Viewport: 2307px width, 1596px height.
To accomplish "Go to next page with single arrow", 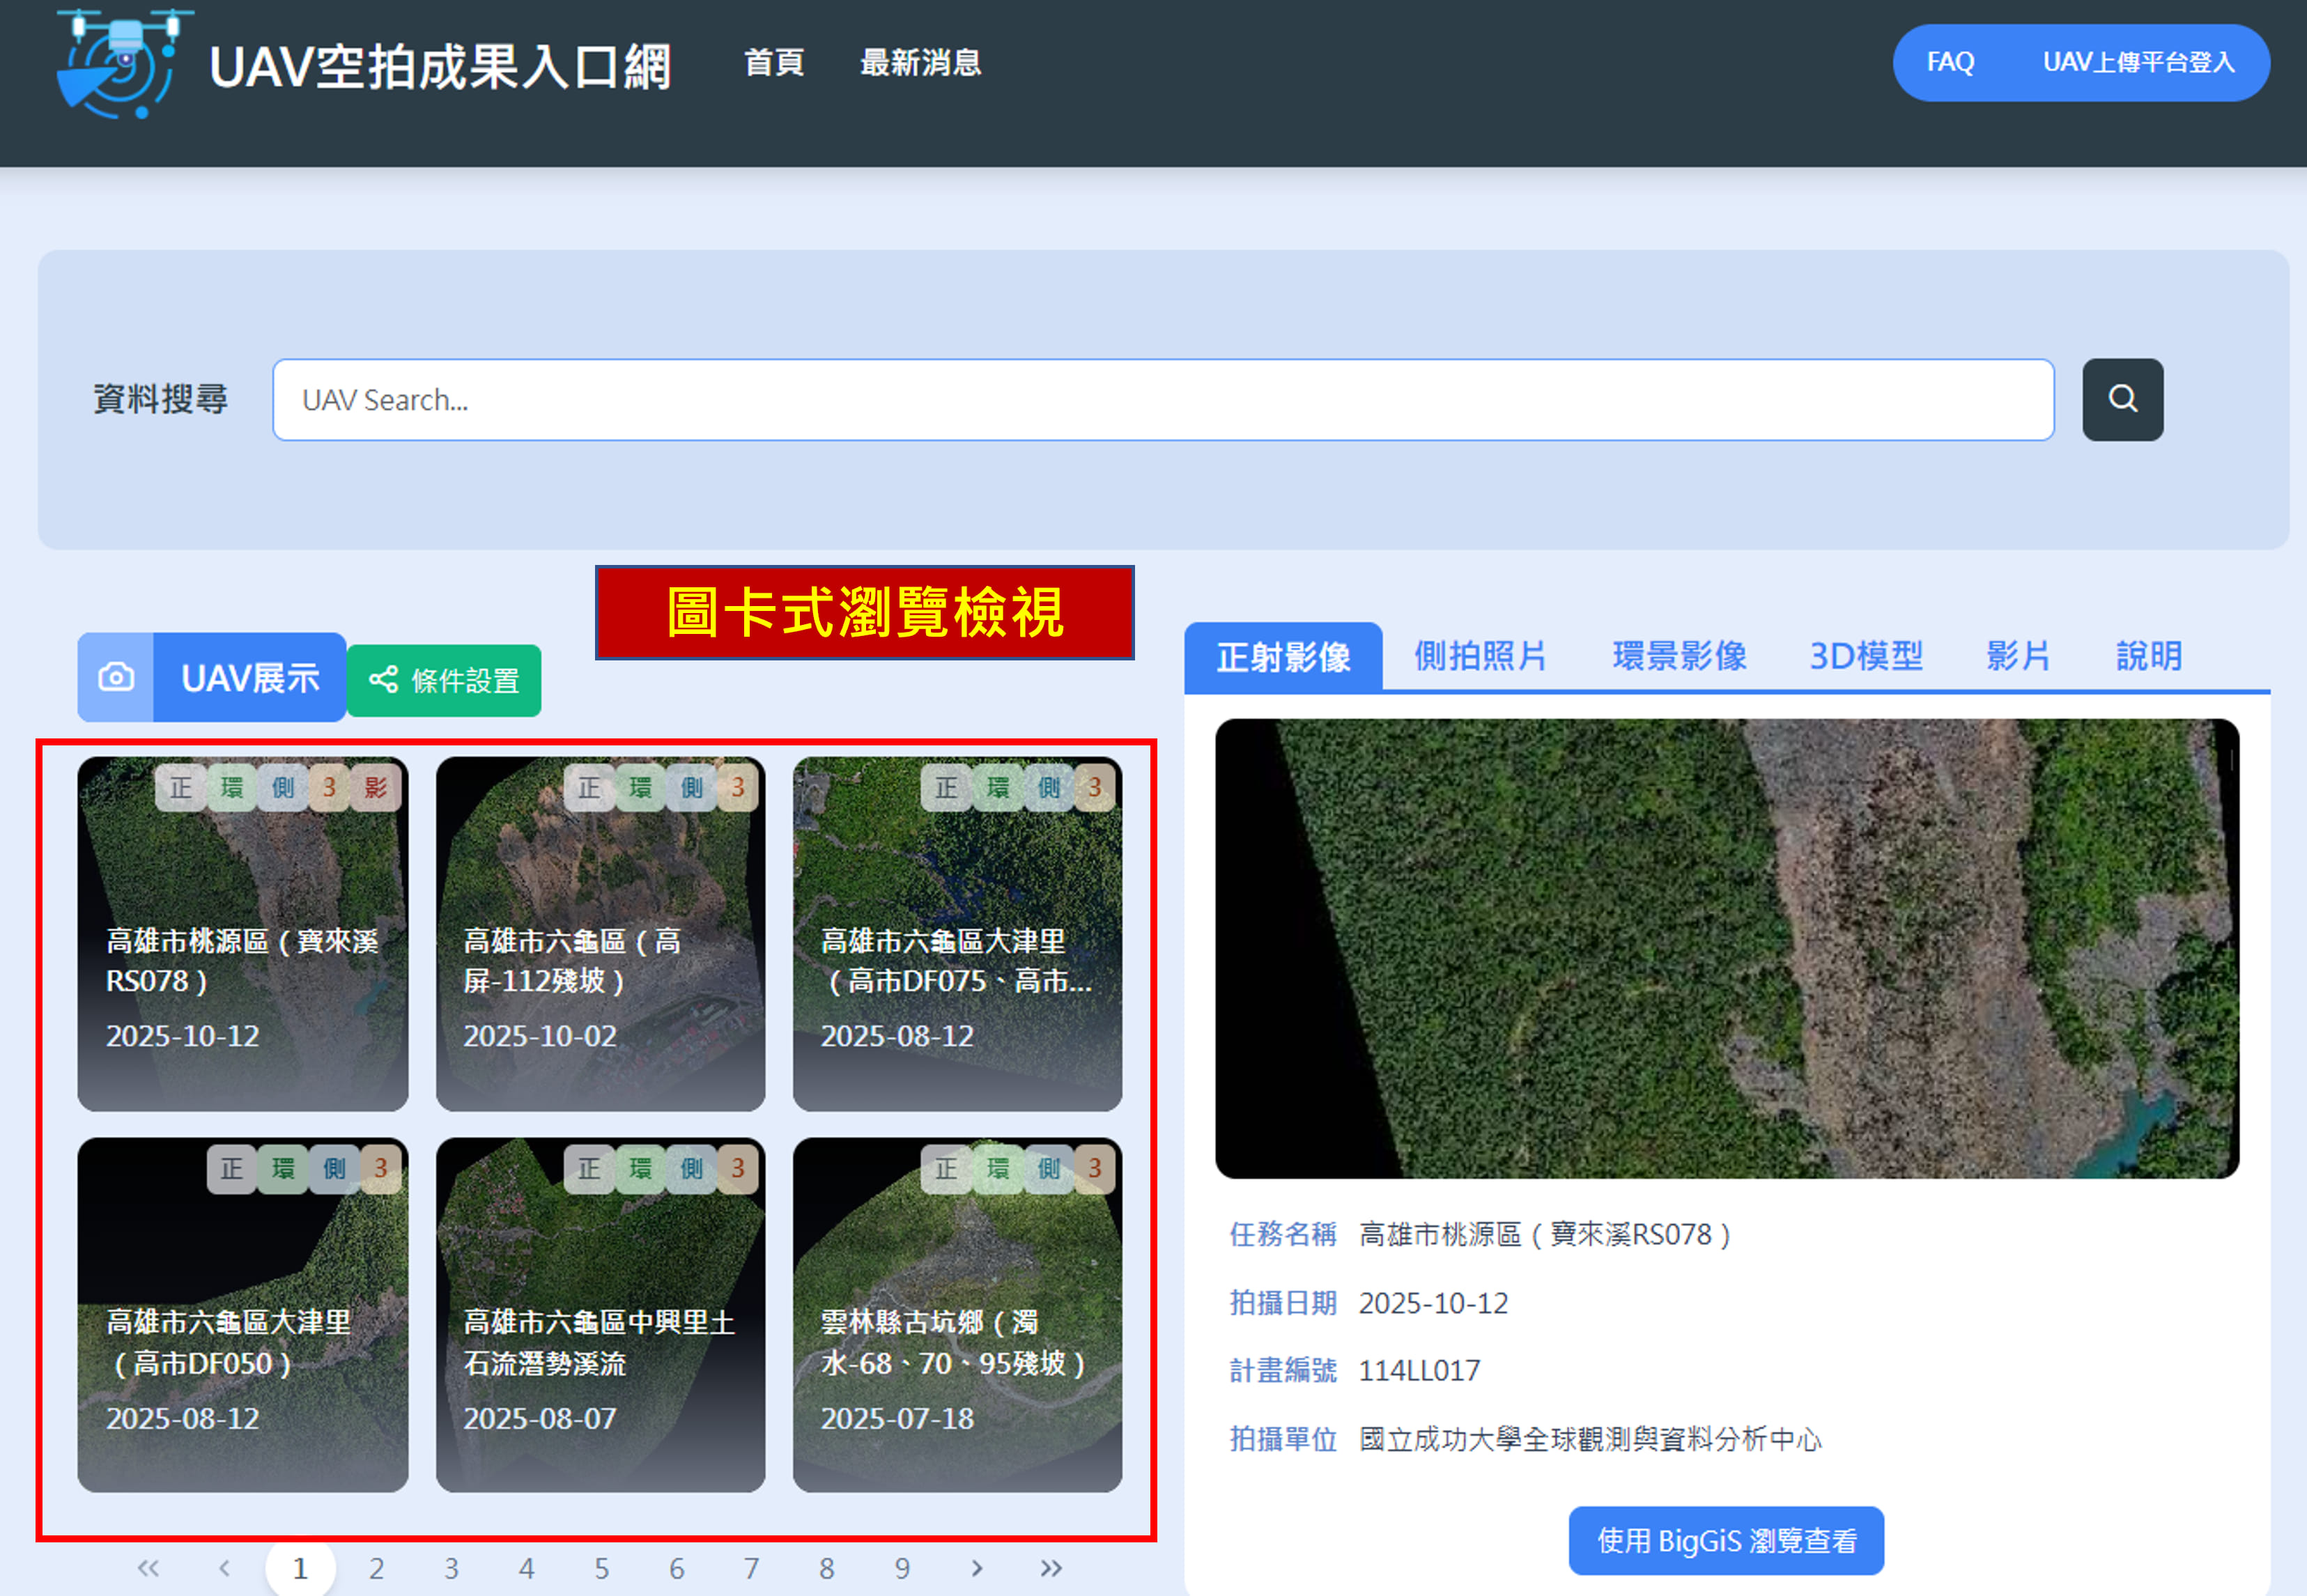I will tap(977, 1567).
